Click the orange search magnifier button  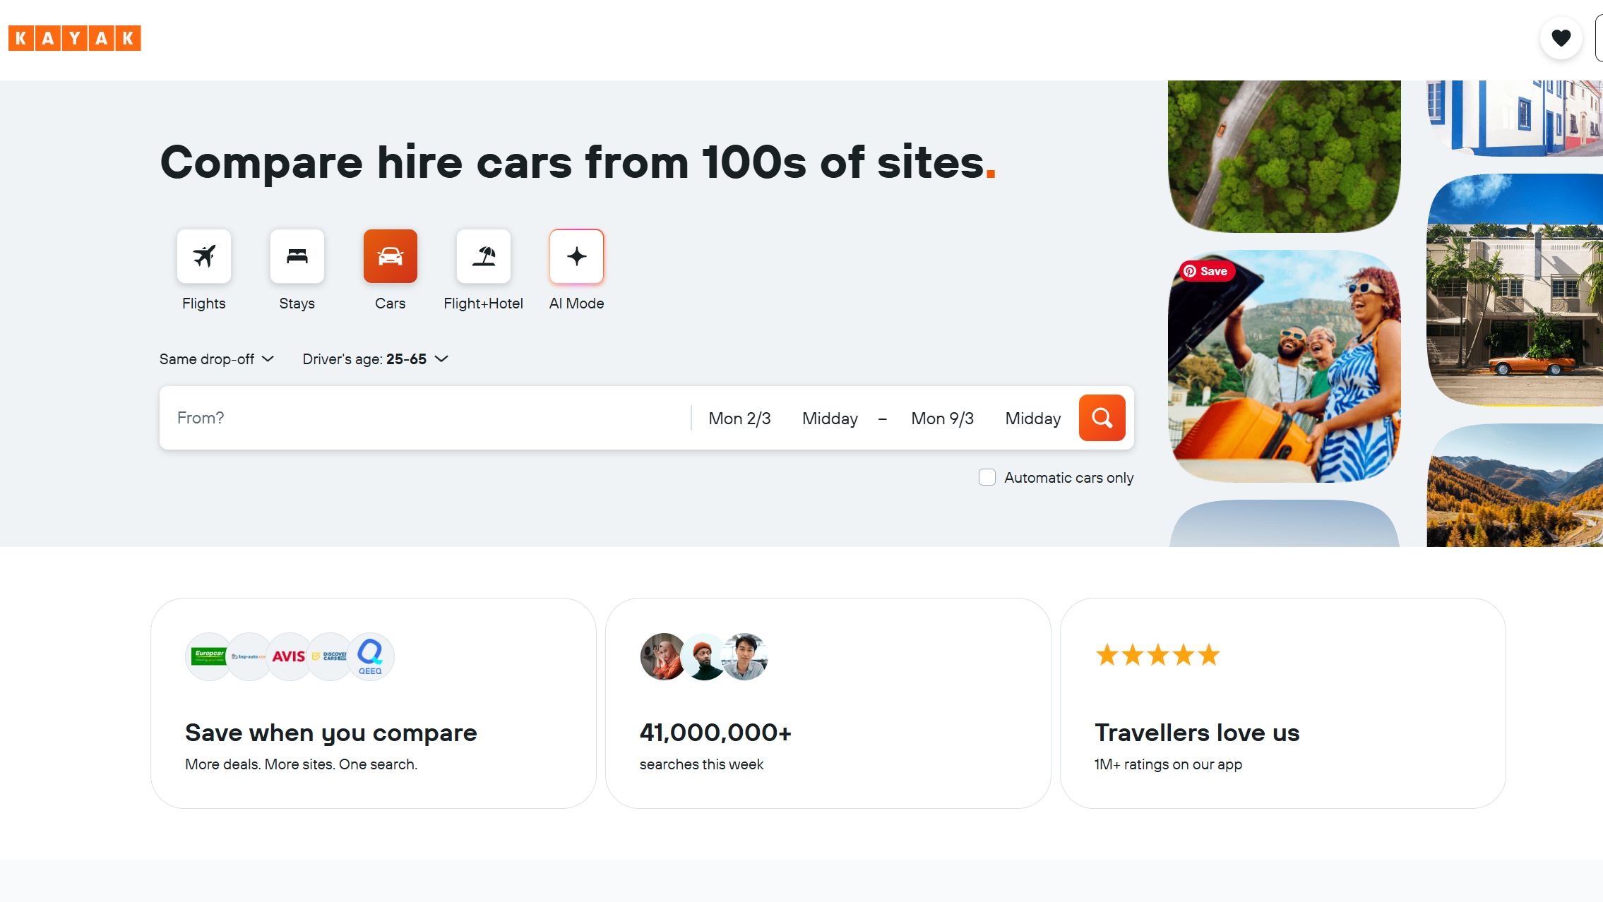pos(1101,418)
